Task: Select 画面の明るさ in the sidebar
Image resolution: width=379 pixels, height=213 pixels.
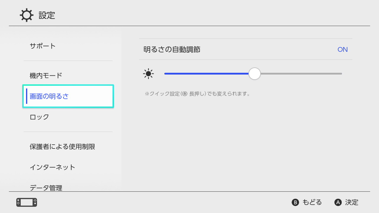Action: pyautogui.click(x=50, y=96)
